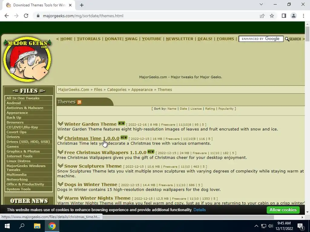This screenshot has width=310, height=232.
Task: Open SWAG in the top navigation
Action: click(x=131, y=39)
